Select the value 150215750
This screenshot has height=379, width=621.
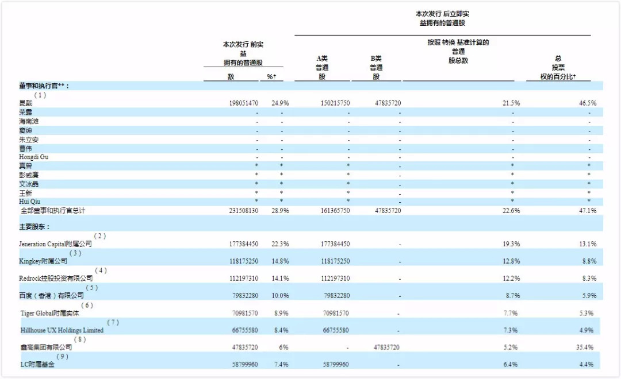point(335,103)
